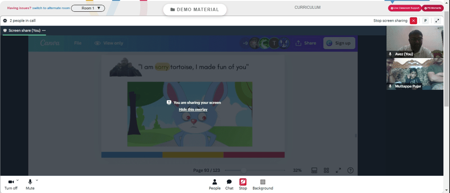Open the Canva help question mark
Viewport: 450px width, 193px height.
tap(351, 171)
